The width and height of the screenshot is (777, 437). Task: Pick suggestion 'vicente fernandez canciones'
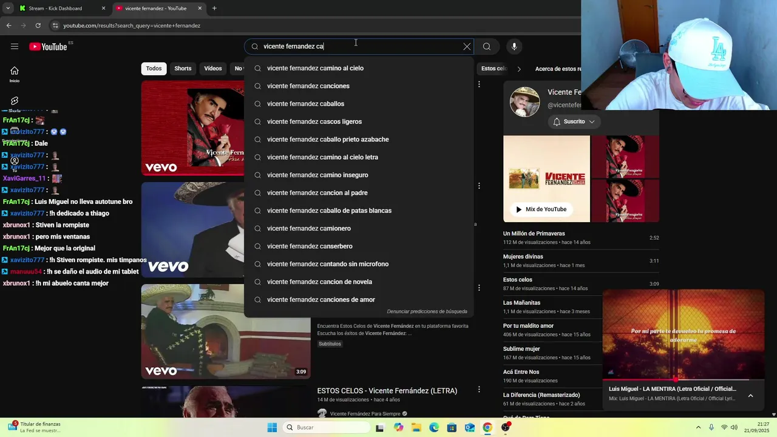click(x=359, y=86)
